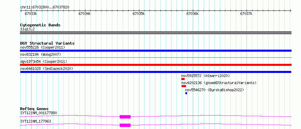
Task: Open the nsv6461028 (Sedlazeck2020) label
Action: [47, 69]
